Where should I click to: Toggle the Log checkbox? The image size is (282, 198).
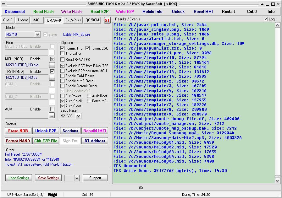[266, 19]
